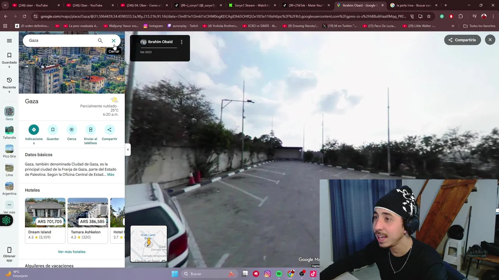Close the street view photo viewer
Screen dimensions: 499x280
pos(490,40)
